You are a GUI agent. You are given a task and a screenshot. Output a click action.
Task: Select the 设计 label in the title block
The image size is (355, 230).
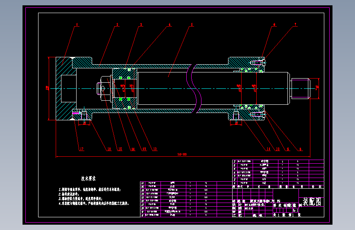[237, 205]
